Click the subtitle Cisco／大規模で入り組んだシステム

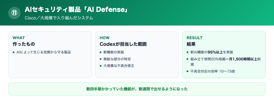(59, 18)
